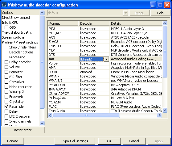Select the AMR format row
This screenshot has height=146, width=172.
[105, 68]
